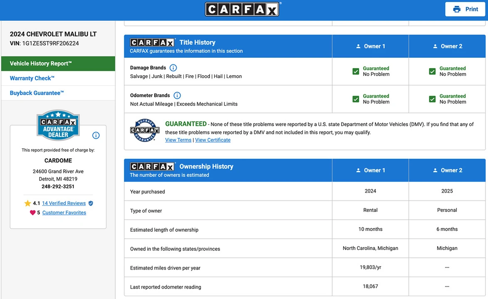
Task: Open Customer Favorites link
Action: (x=64, y=213)
